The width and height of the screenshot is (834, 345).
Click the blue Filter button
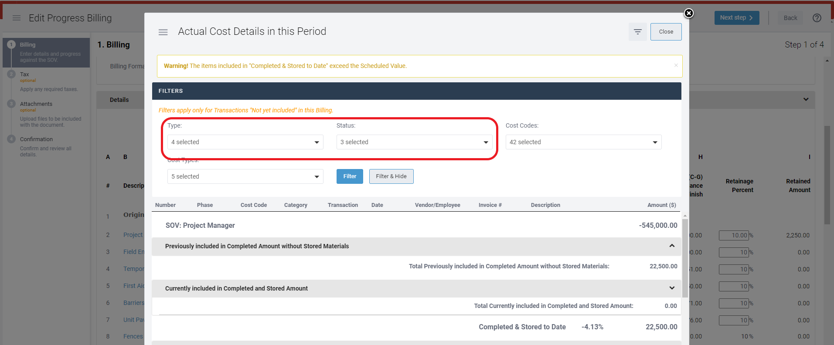350,176
